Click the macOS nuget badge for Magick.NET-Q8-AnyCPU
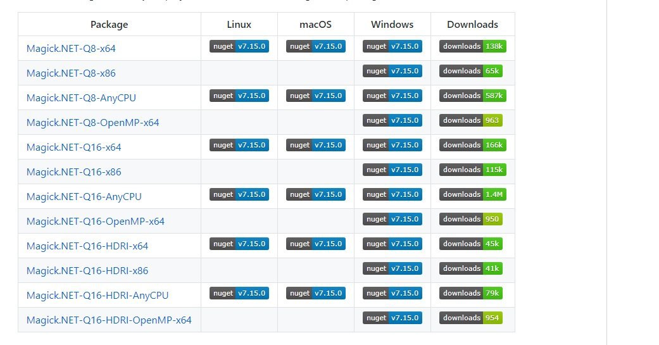 coord(316,96)
